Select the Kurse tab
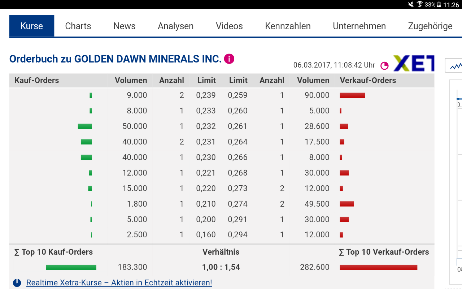Viewport: 462px width, 289px height. pyautogui.click(x=32, y=26)
